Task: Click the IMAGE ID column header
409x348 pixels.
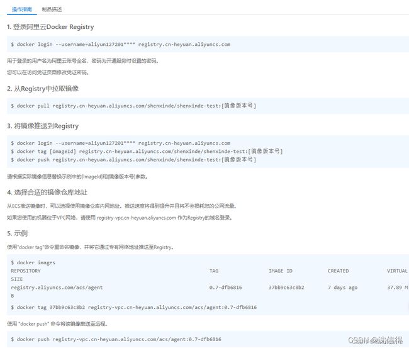Action: pyautogui.click(x=281, y=271)
